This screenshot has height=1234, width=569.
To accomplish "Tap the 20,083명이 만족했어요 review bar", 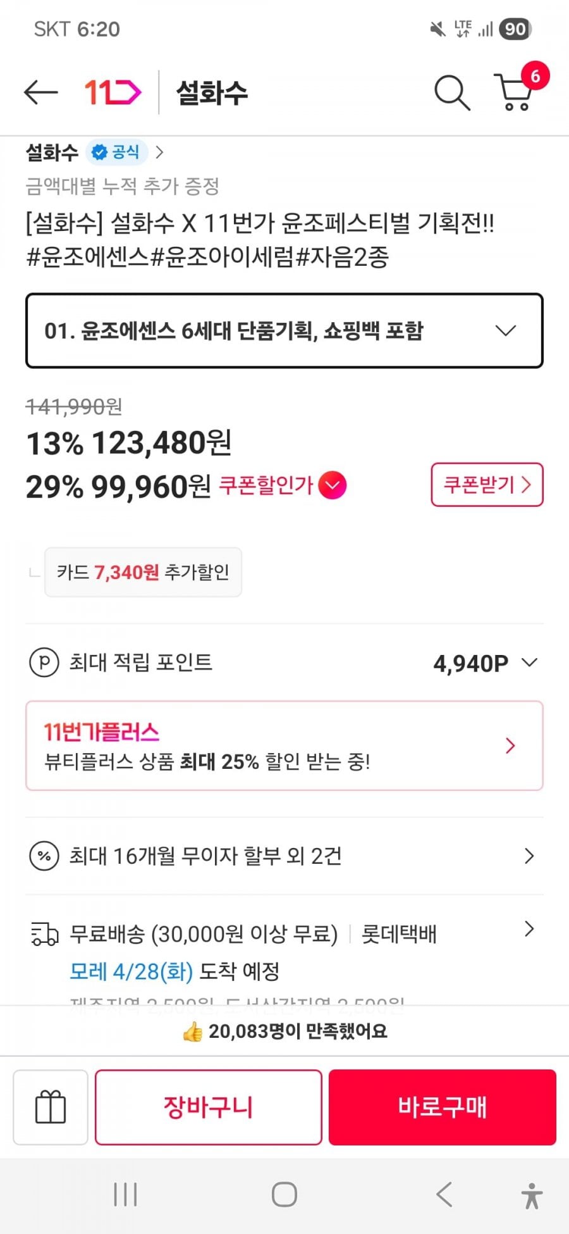I will tap(284, 1031).
